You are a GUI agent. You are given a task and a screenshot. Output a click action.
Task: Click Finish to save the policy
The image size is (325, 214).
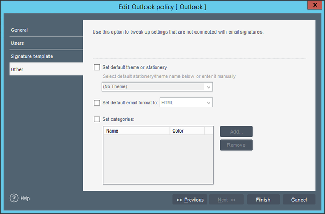coord(263,200)
